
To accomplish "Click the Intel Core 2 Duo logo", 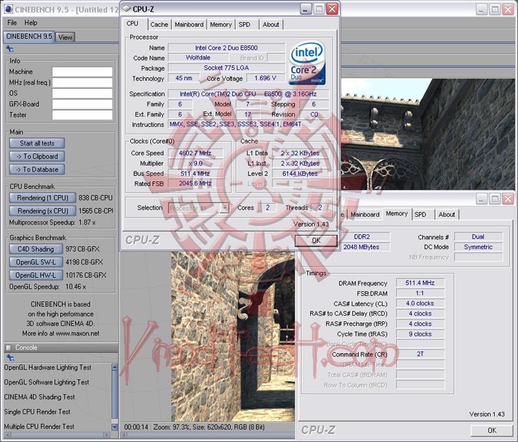I will (x=307, y=63).
